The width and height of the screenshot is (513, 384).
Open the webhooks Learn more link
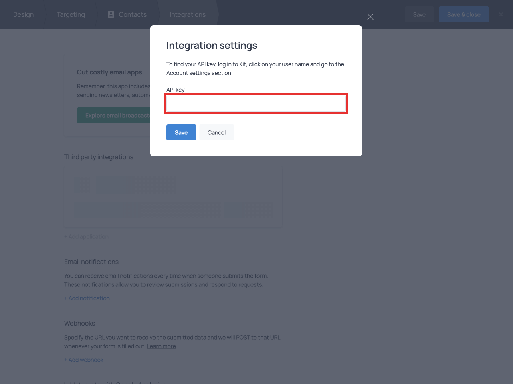(x=161, y=346)
